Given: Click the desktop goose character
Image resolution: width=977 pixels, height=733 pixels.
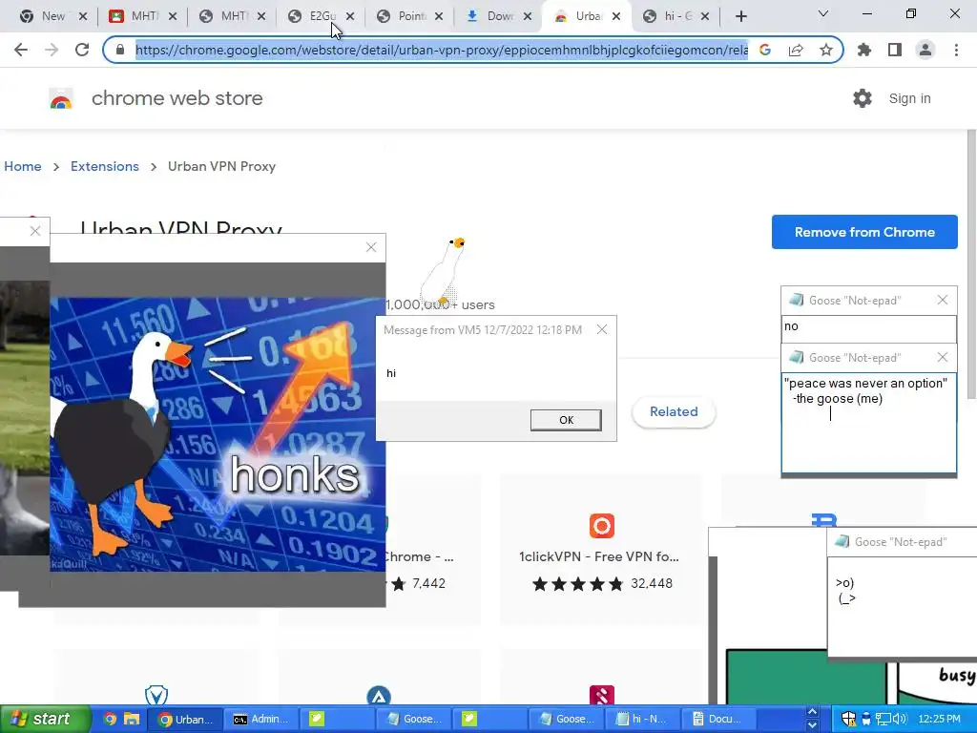Looking at the screenshot, I should click(443, 272).
